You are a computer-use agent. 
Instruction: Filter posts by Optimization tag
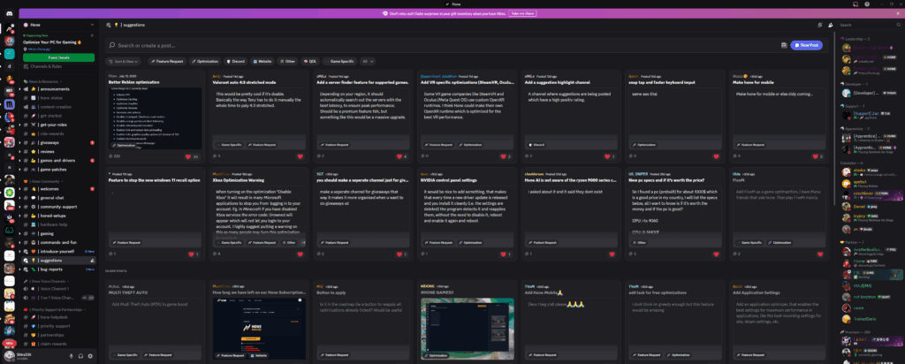[205, 61]
